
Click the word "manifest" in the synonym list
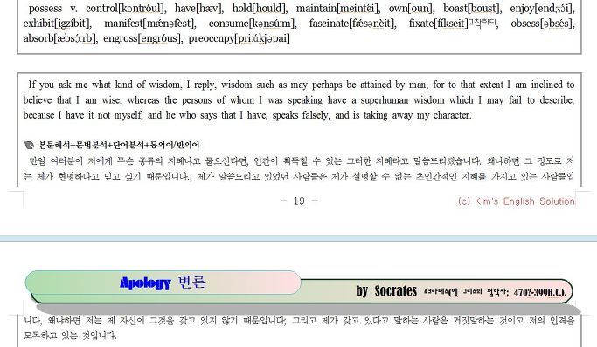pyautogui.click(x=123, y=24)
